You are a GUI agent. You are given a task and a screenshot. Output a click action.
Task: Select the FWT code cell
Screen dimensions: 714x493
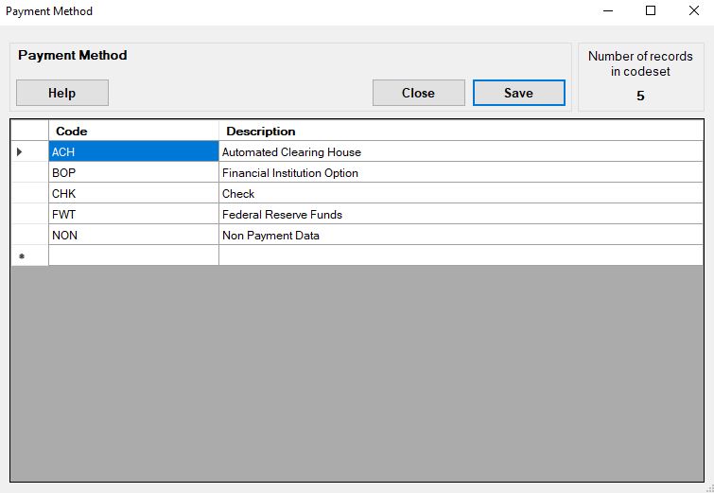(133, 214)
